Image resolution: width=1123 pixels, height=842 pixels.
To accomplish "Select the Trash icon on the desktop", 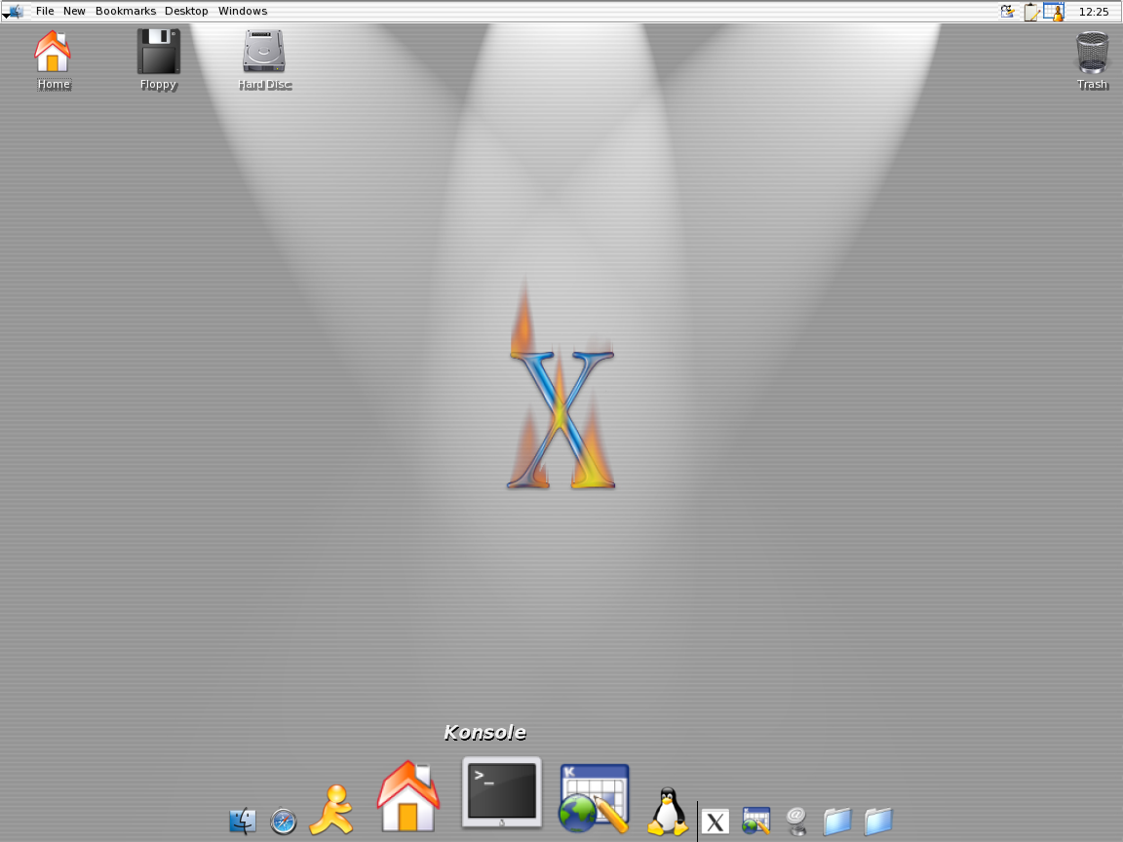I will pyautogui.click(x=1092, y=60).
